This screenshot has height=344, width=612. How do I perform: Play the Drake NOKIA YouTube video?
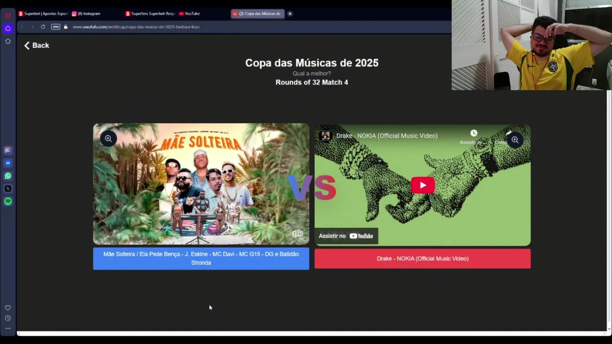pyautogui.click(x=423, y=185)
